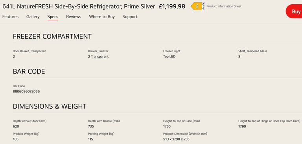
Task: Click the Packing Weight value 115
Action: coord(90,139)
